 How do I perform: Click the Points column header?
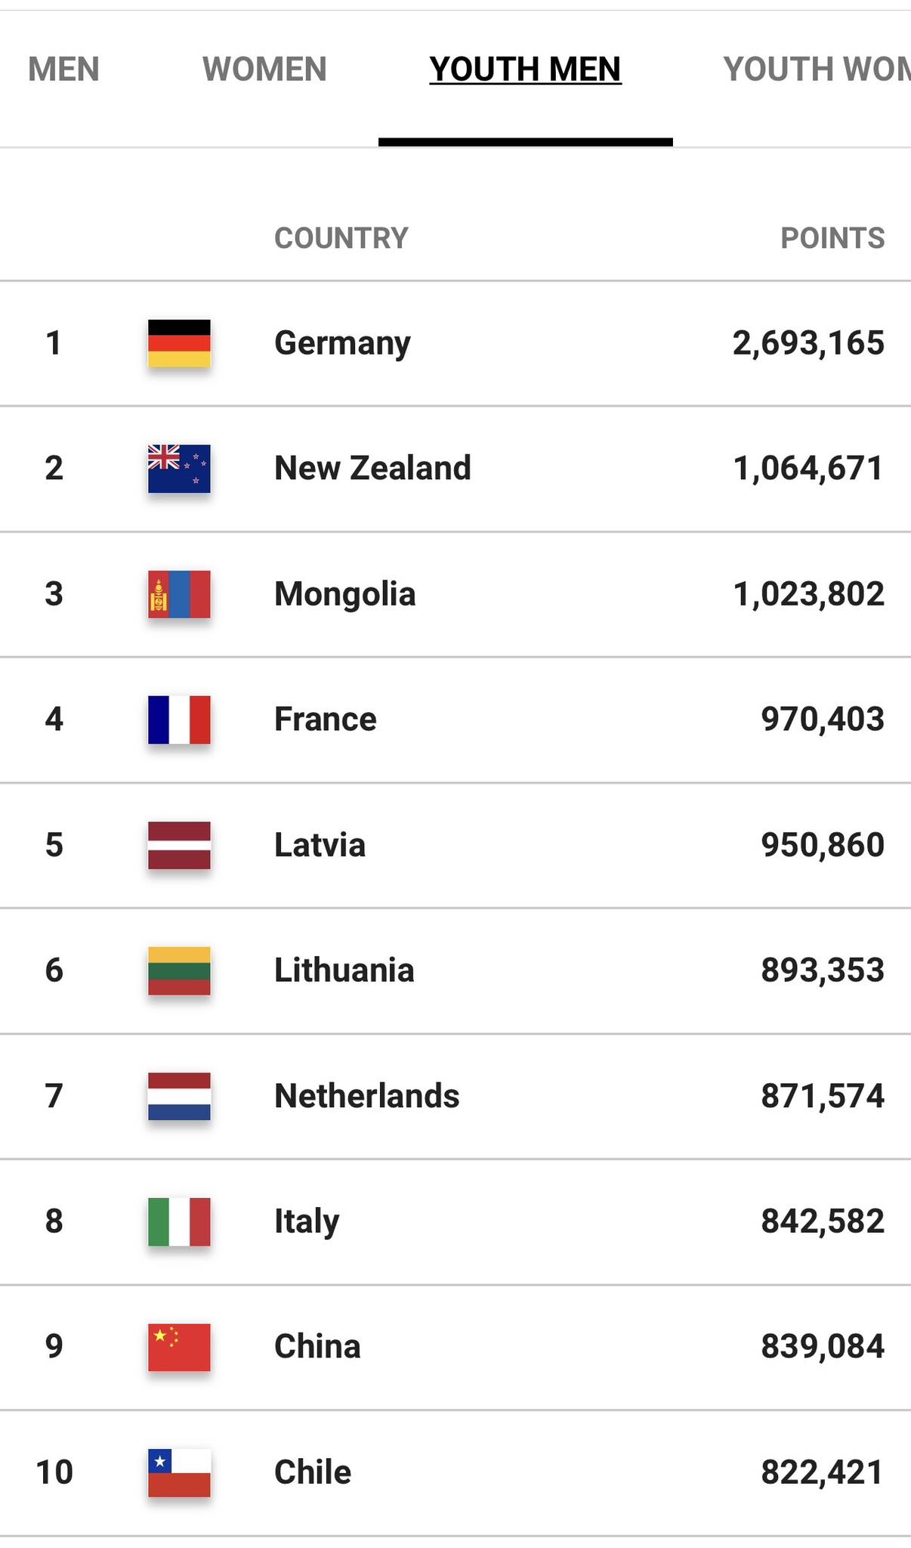(832, 238)
